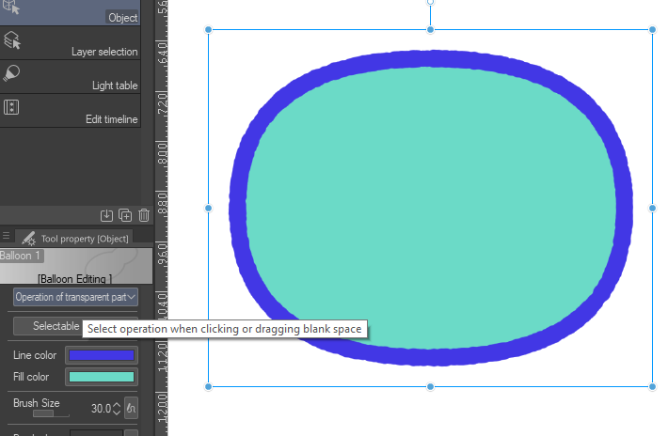668x436 pixels.
Task: Duplicate the current sub tool
Action: tap(125, 215)
